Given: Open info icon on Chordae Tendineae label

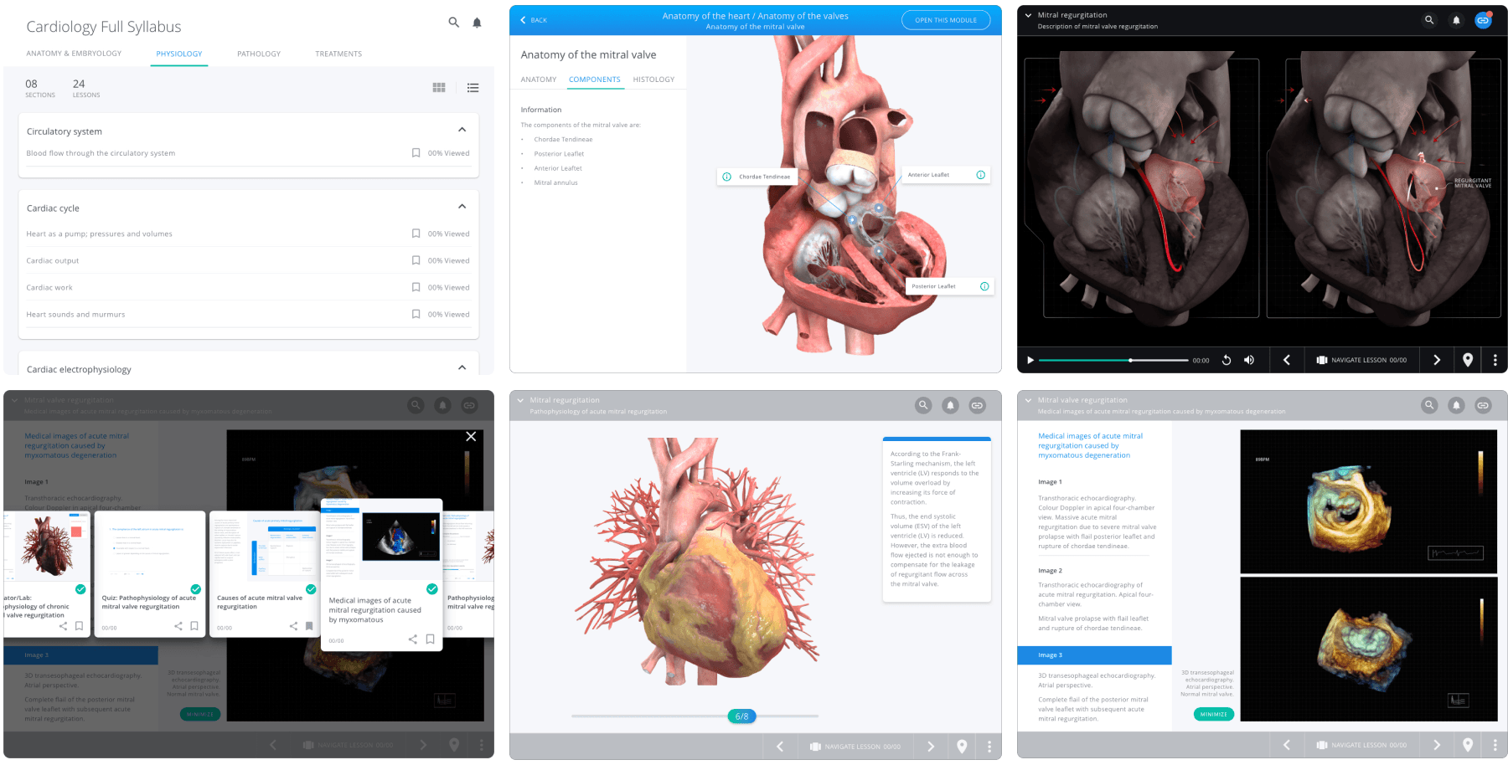Looking at the screenshot, I should point(726,177).
